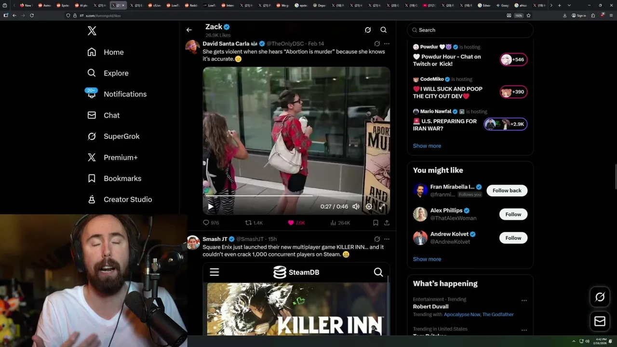Share David Santa Carla's post

click(387, 223)
